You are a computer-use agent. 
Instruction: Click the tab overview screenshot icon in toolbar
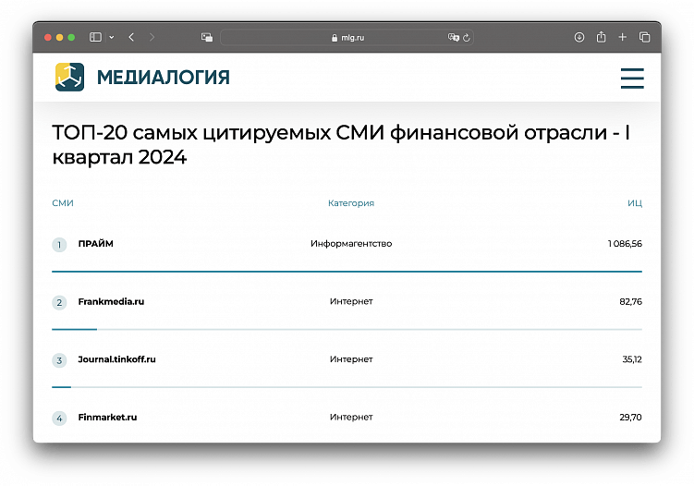[x=207, y=37]
